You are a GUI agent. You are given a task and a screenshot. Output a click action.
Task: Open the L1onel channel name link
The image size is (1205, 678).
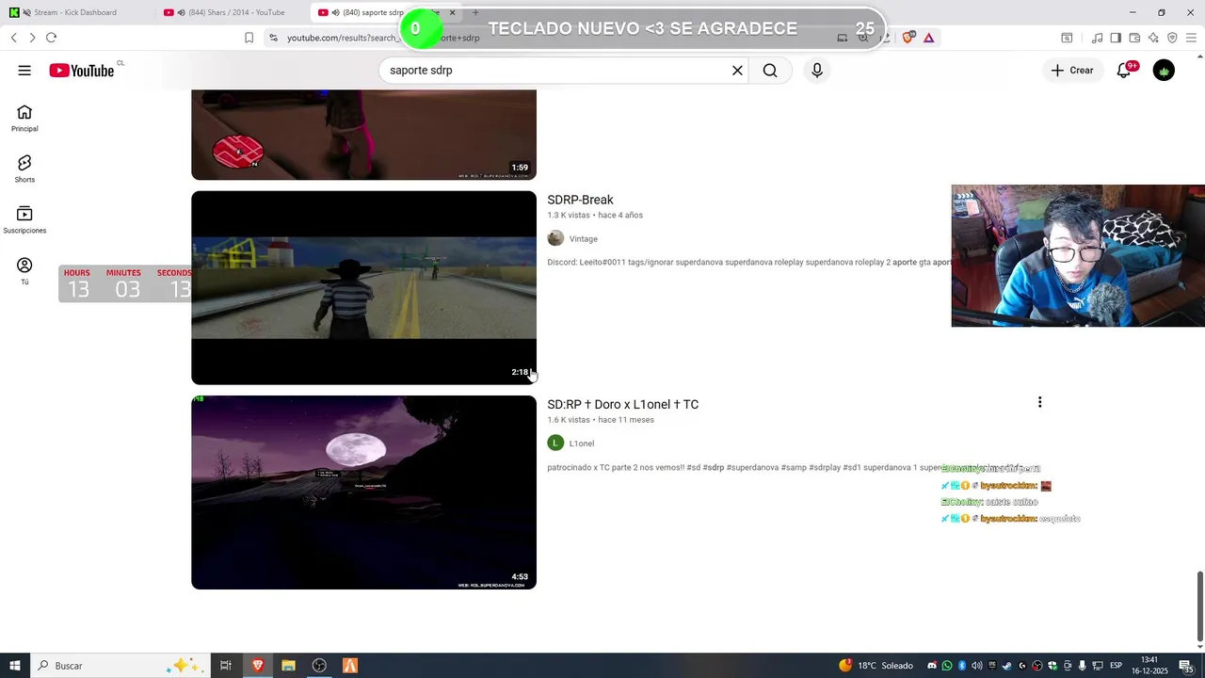tap(582, 444)
